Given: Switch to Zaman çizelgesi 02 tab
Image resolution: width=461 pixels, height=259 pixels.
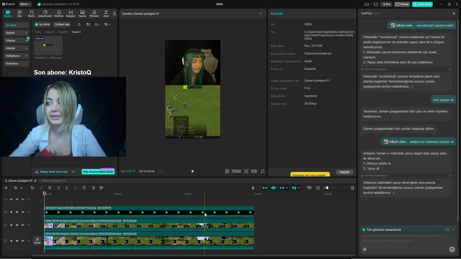Looking at the screenshot, I should coord(54,181).
